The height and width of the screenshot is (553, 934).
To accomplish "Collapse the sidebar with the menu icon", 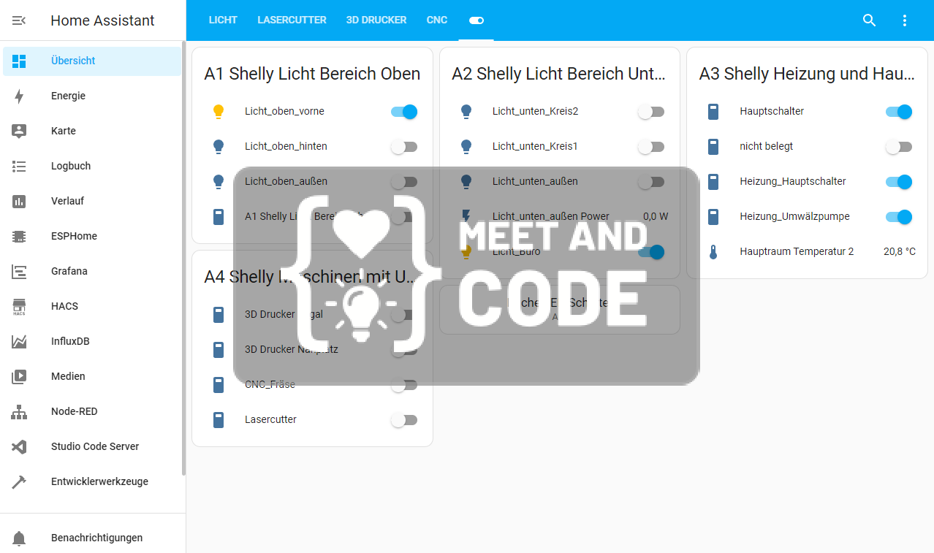I will (19, 20).
